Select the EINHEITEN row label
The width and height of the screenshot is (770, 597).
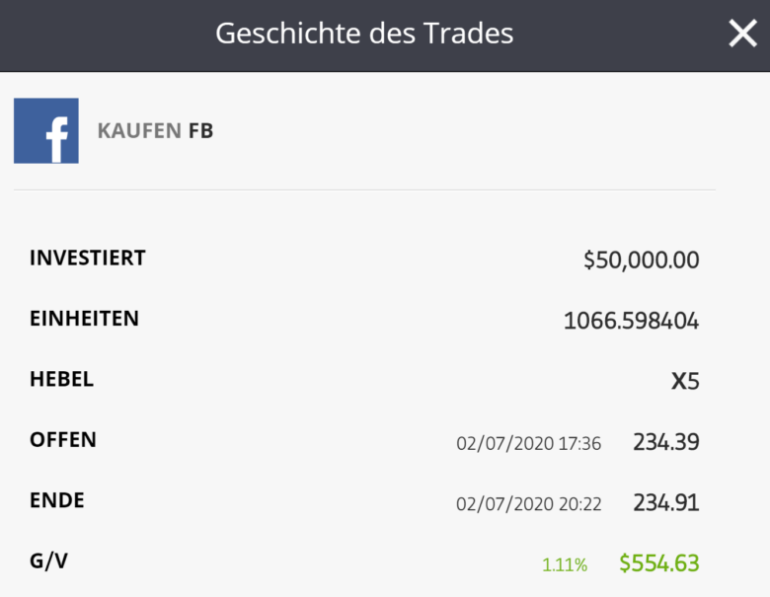pyautogui.click(x=84, y=319)
